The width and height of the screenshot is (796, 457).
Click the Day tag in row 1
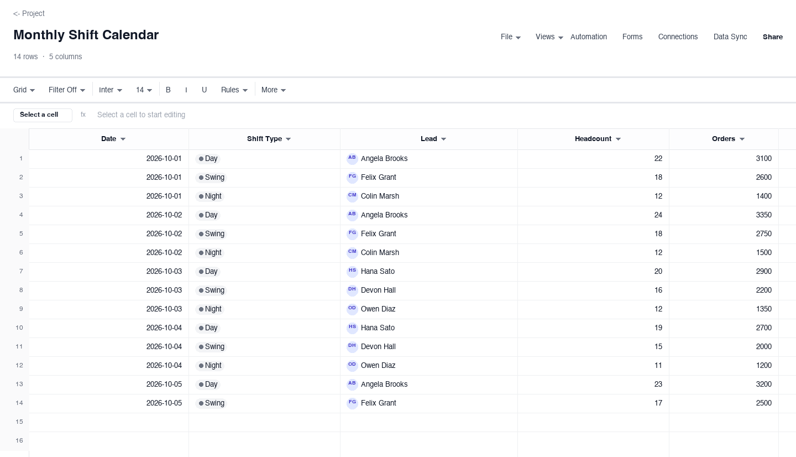click(207, 159)
